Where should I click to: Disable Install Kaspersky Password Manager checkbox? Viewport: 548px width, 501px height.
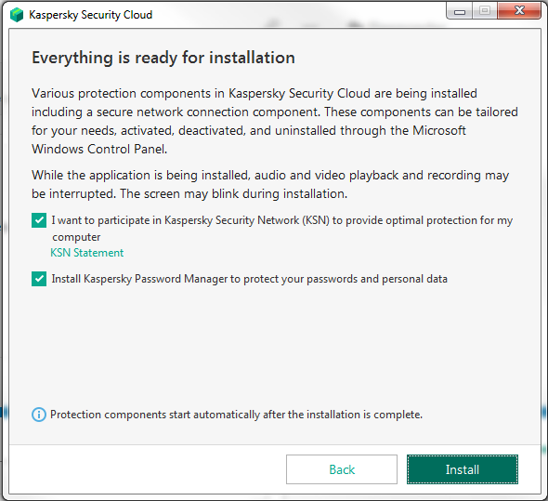(x=39, y=279)
